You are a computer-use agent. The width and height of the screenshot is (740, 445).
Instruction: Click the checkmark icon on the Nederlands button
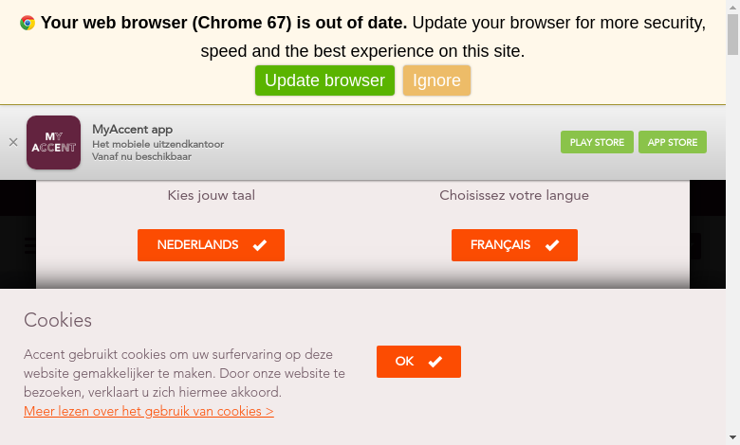(x=259, y=245)
